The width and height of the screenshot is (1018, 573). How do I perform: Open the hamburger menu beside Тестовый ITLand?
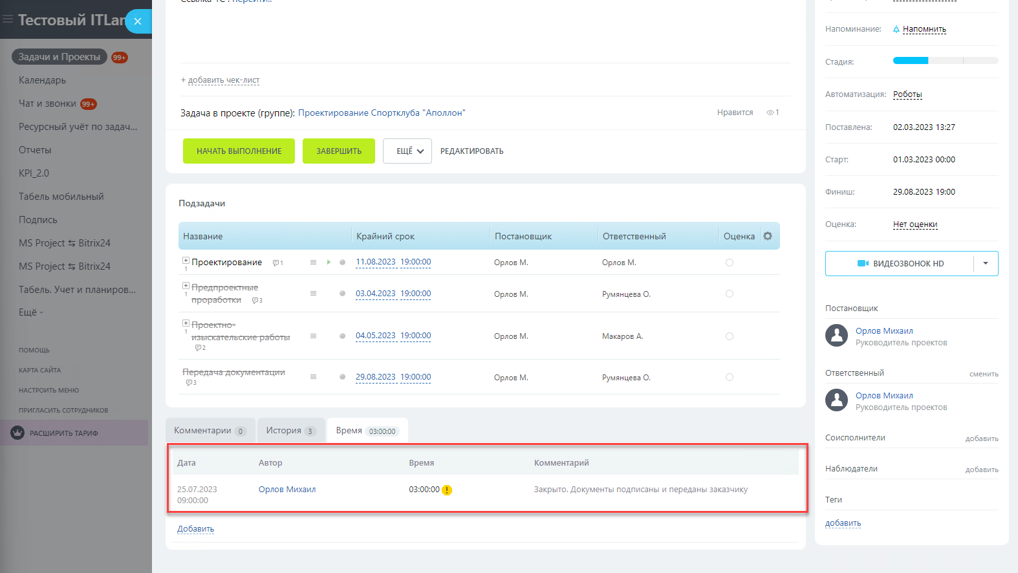coord(8,19)
